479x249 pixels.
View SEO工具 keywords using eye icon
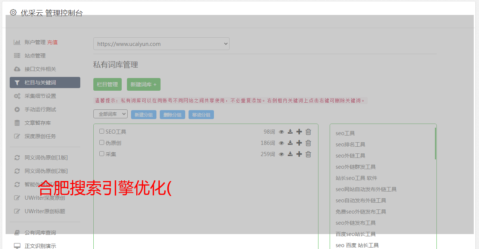[282, 132]
